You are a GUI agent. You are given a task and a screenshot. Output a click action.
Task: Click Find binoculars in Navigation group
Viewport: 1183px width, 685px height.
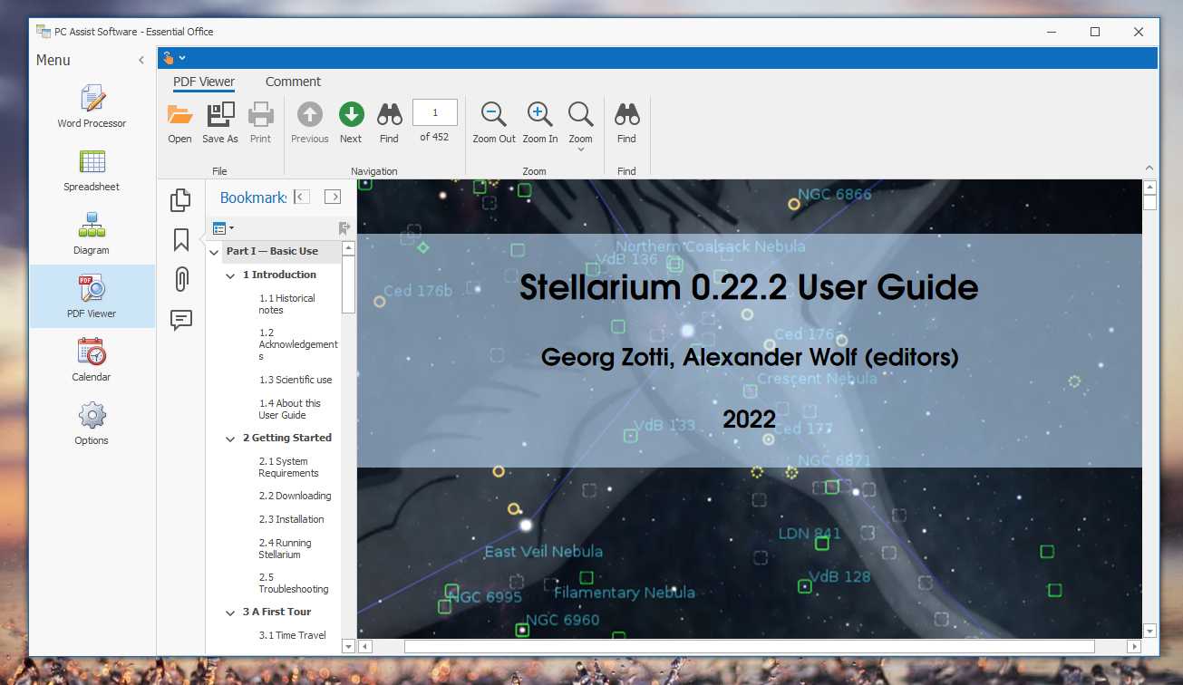(x=389, y=115)
